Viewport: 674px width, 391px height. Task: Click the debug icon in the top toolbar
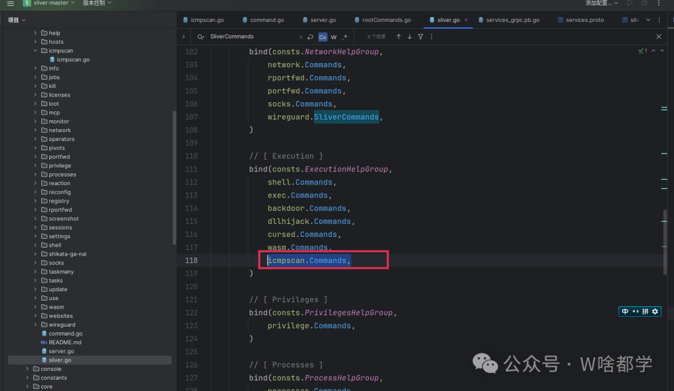[644, 3]
